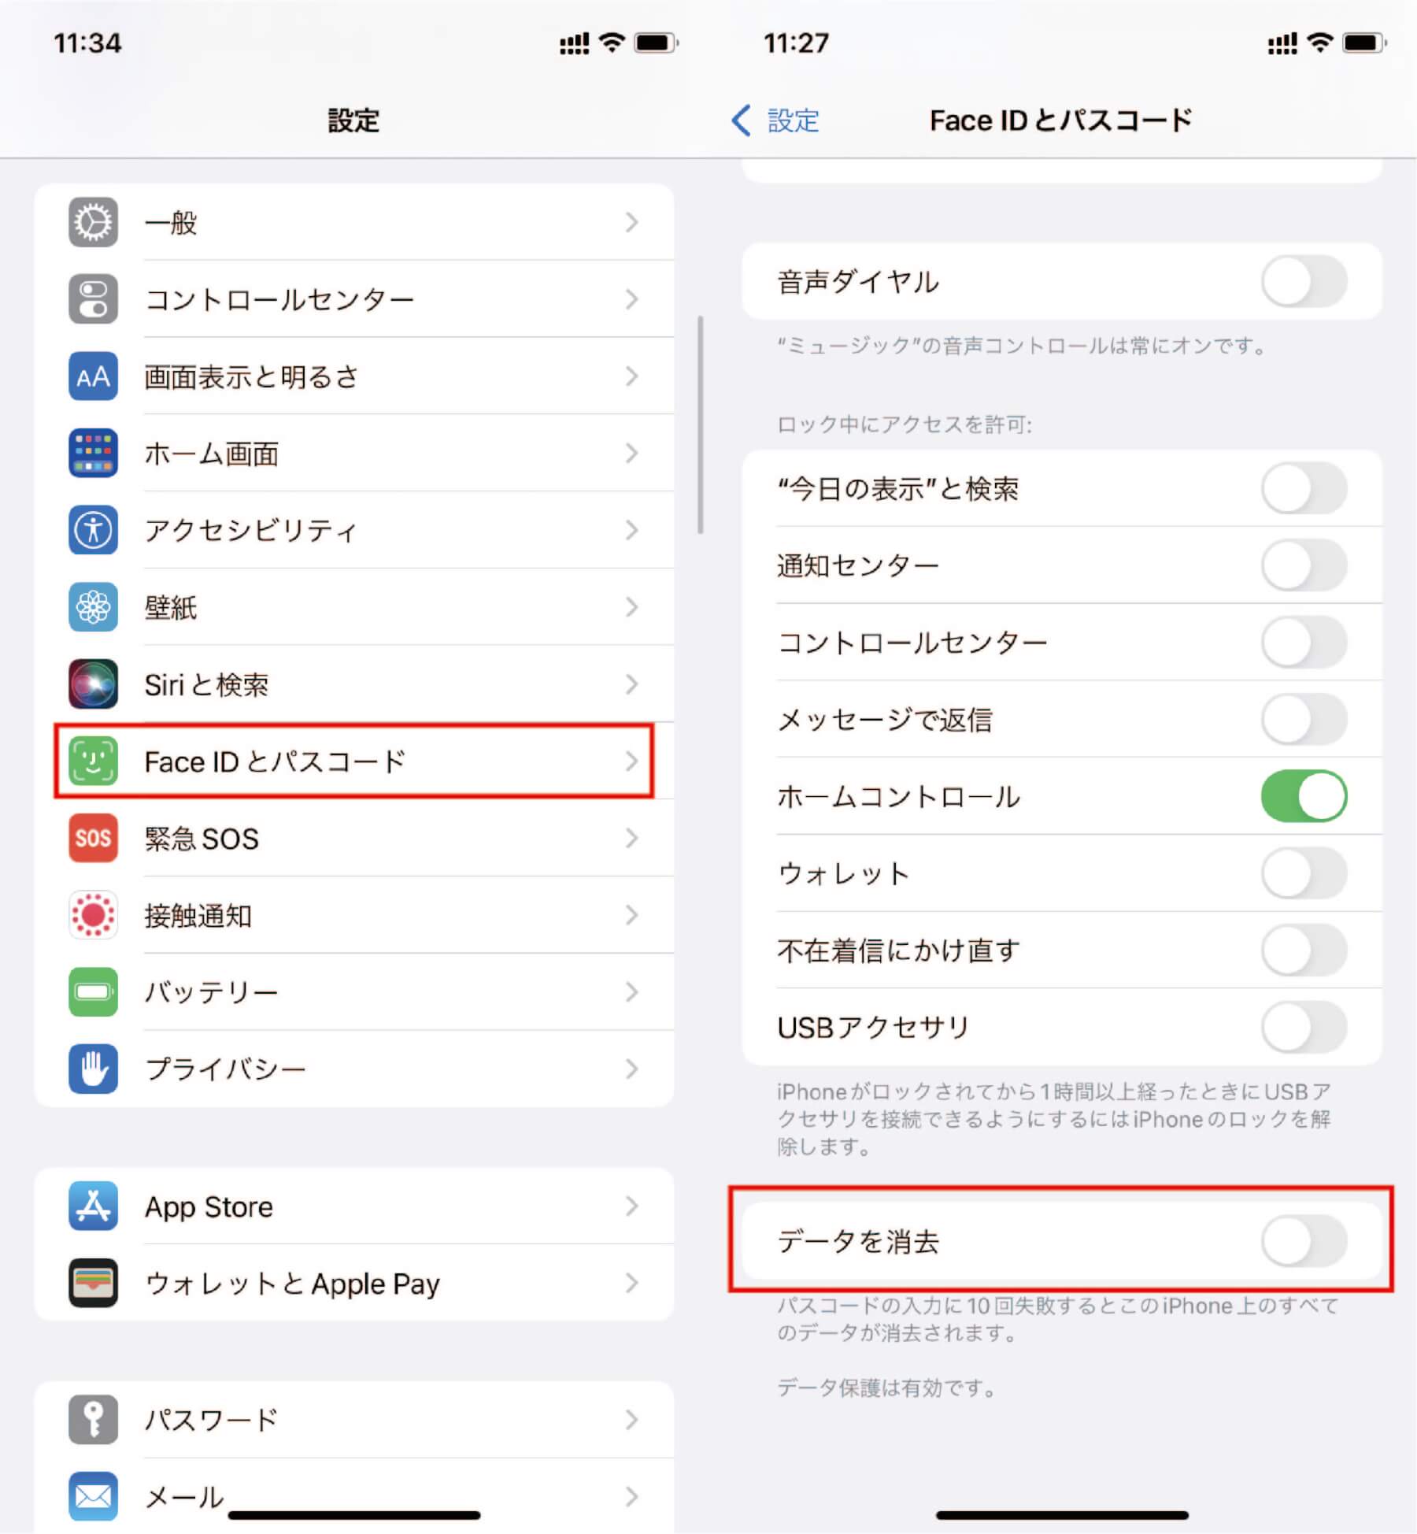Open the 接触通知 settings entry
This screenshot has width=1417, height=1534.
click(x=354, y=915)
